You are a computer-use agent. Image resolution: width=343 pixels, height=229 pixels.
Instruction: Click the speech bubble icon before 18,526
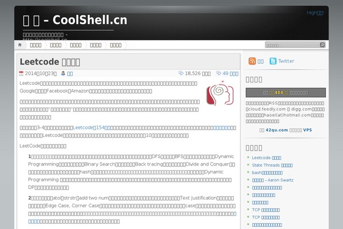pos(181,73)
